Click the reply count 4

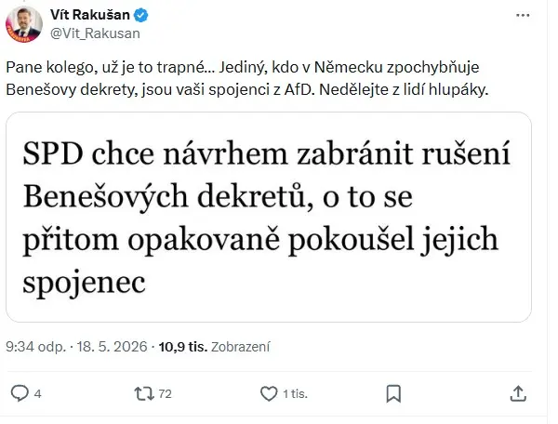coord(38,393)
